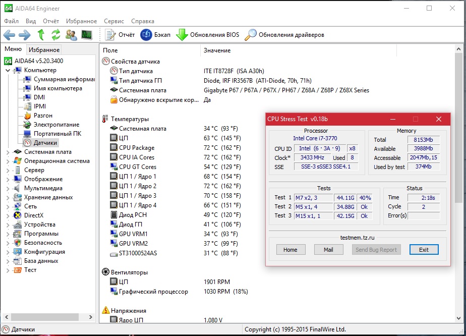This screenshot has height=336, width=466.
Task: Select the Электропитание tree item
Action: coord(52,125)
